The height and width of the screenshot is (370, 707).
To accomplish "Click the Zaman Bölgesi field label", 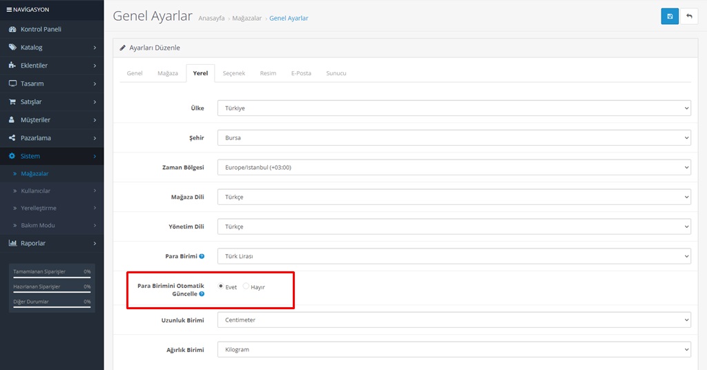I will [183, 167].
